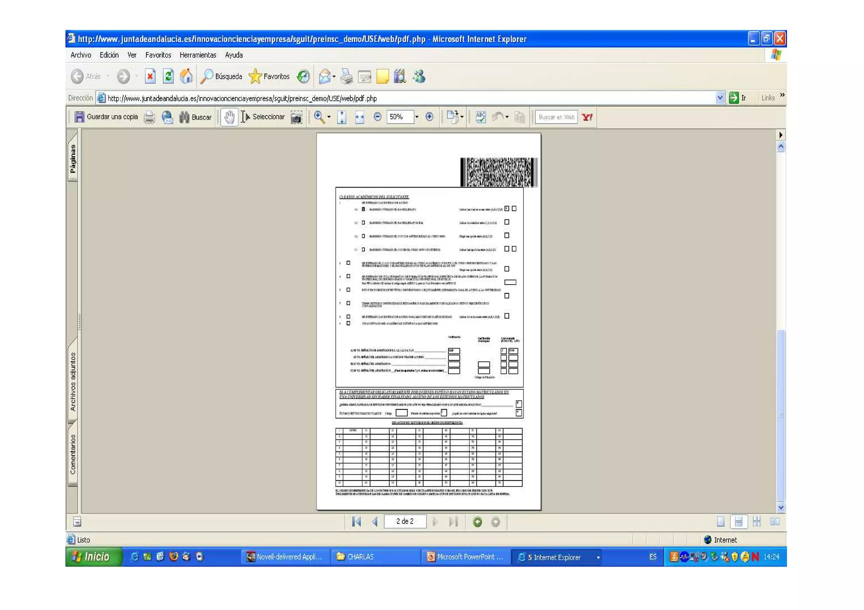Click the Hand tool icon
Image resolution: width=864 pixels, height=610 pixels.
click(229, 117)
